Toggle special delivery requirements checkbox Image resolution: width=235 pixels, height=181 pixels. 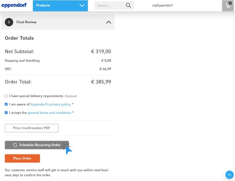coord(6,96)
